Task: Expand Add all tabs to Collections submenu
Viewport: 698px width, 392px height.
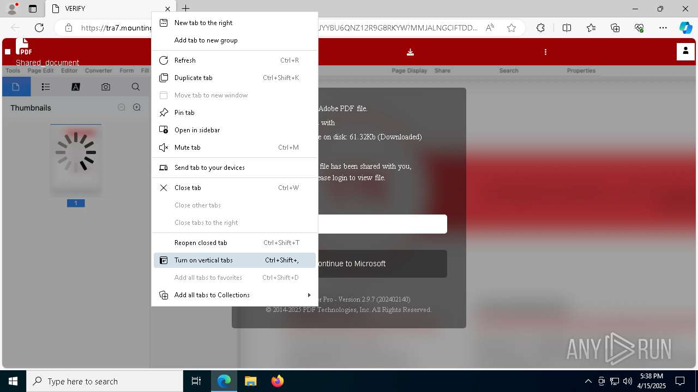Action: pyautogui.click(x=234, y=295)
